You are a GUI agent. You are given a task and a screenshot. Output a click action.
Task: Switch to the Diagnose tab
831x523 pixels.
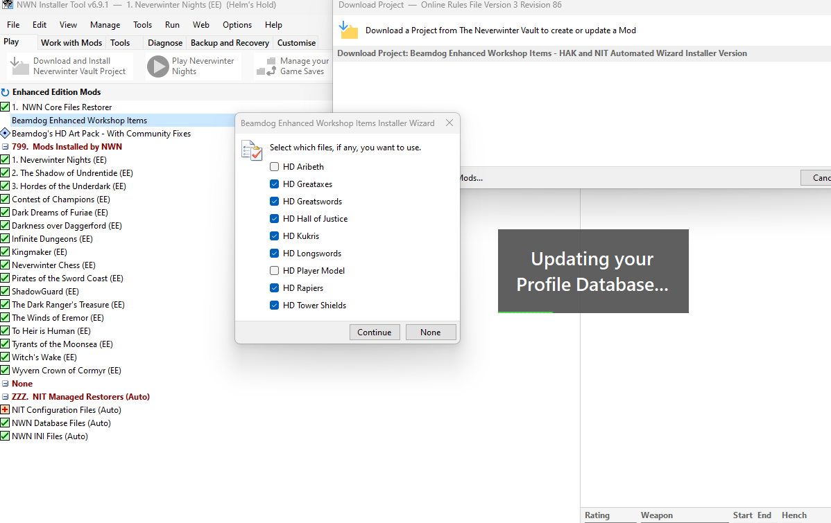click(x=165, y=43)
